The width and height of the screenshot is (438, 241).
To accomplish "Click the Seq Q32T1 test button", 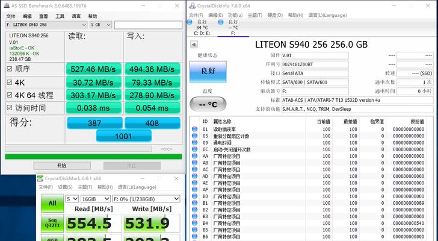I will [x=52, y=223].
